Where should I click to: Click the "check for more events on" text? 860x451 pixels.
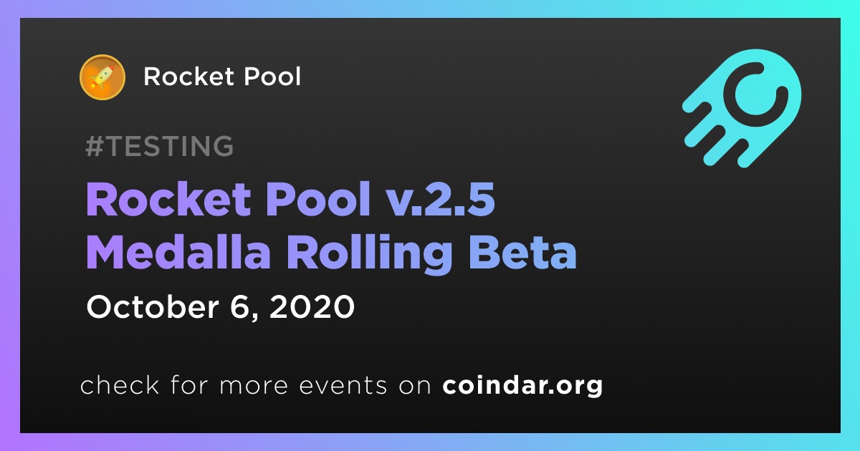click(x=256, y=386)
